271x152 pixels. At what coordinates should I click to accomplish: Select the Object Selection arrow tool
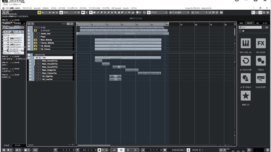point(91,13)
